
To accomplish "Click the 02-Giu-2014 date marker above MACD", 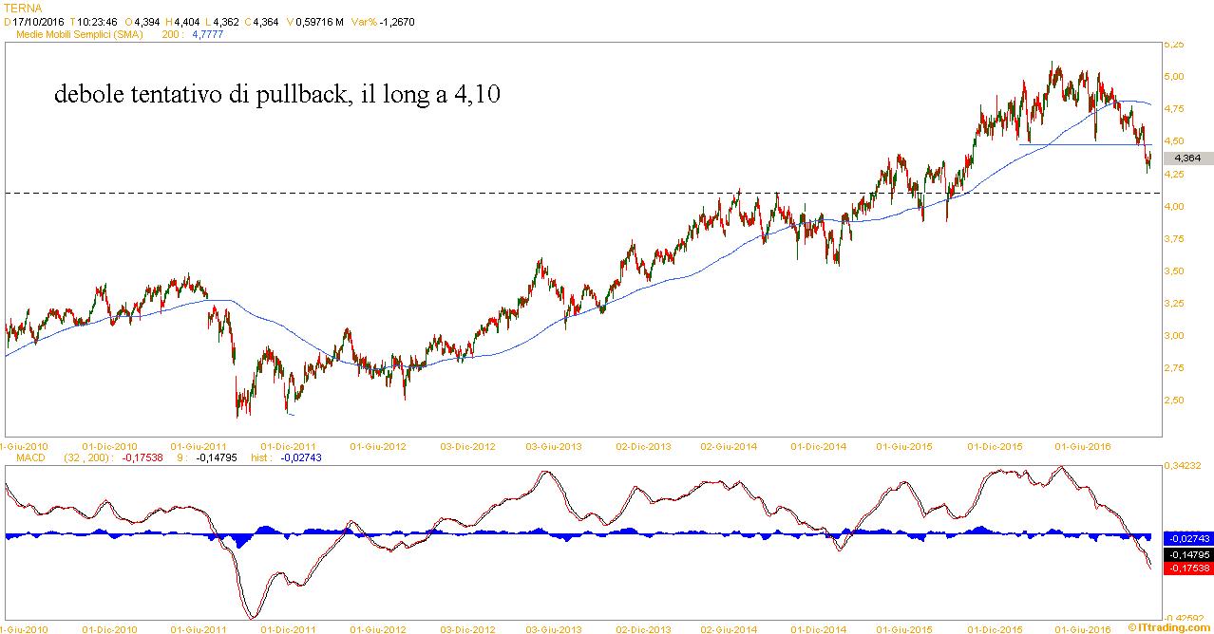I will point(729,445).
